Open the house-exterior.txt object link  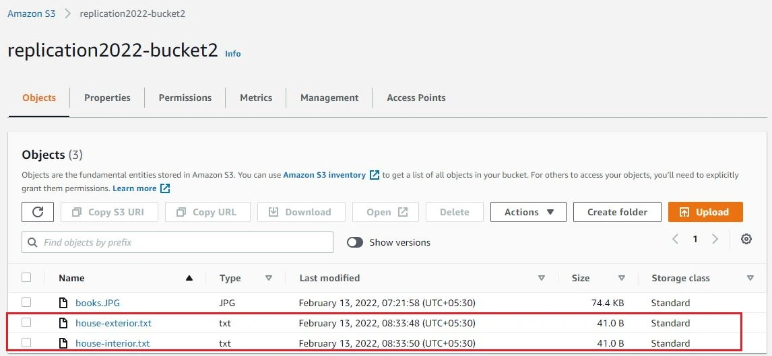[114, 323]
